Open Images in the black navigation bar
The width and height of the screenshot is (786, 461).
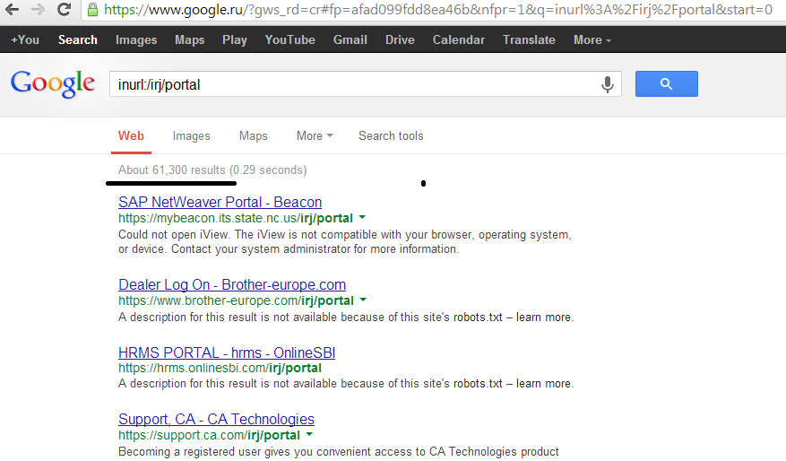point(136,40)
